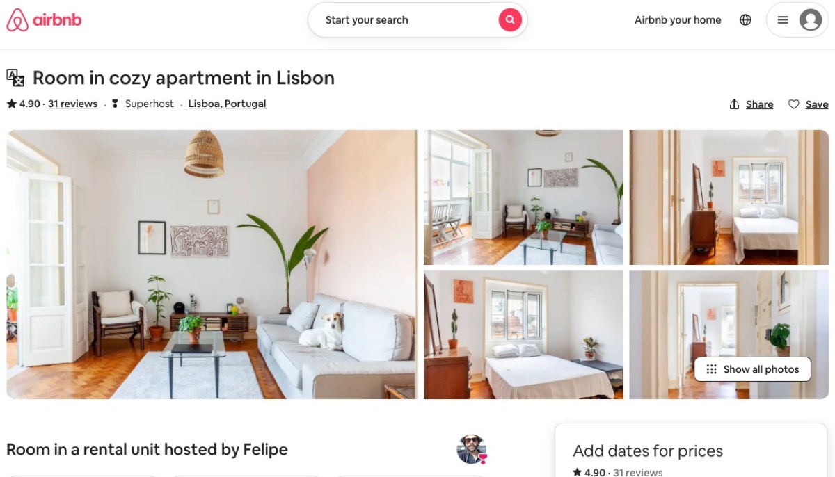Open the Lisboa, Portugal location link
This screenshot has width=835, height=477.
pyautogui.click(x=227, y=104)
